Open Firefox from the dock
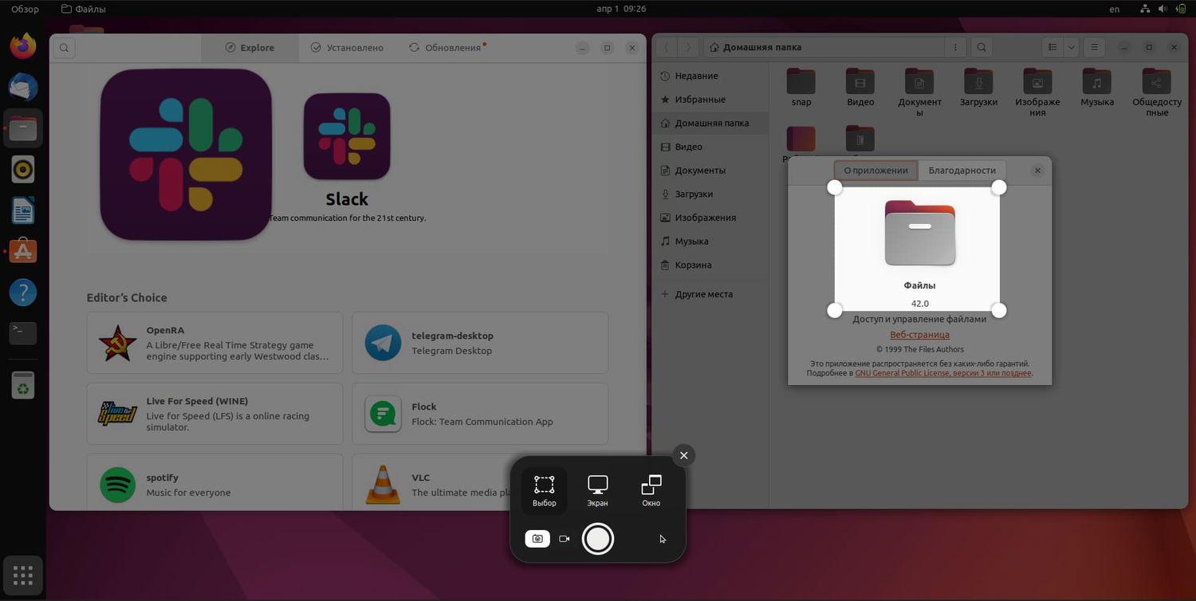 23,45
